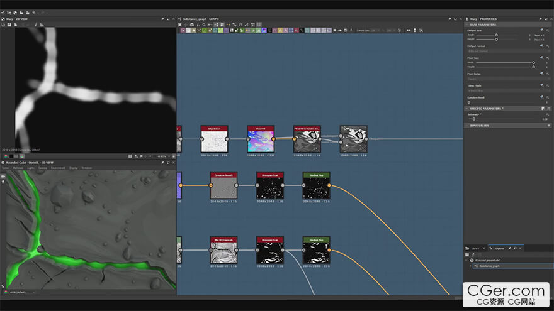The width and height of the screenshot is (554, 311).
Task: Select Substance_graph in the Explorer tree
Action: (x=491, y=266)
